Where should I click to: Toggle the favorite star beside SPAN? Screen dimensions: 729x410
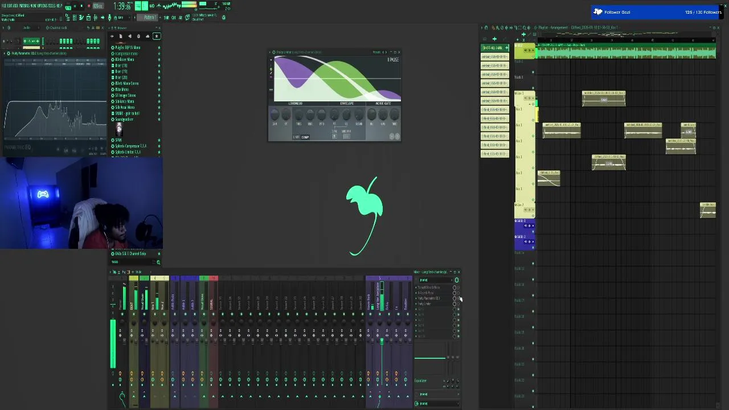(x=159, y=140)
